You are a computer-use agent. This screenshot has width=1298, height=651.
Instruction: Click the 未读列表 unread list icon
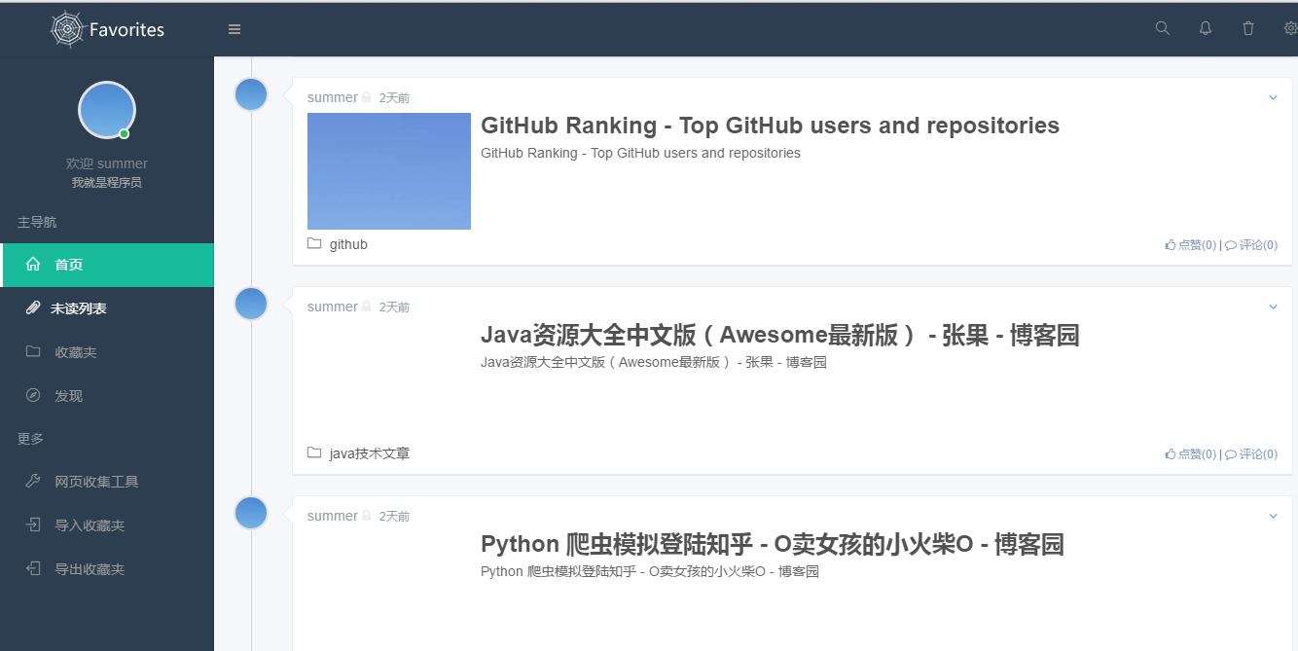pos(31,307)
